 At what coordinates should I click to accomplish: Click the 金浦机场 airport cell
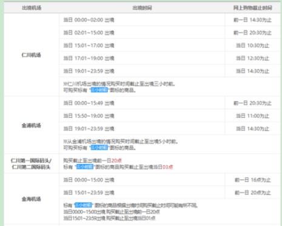click(32, 125)
